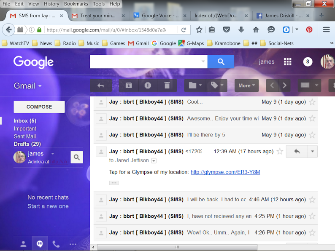Star the message with preview 'Cool...'
The image size is (335, 251).
tap(312, 102)
